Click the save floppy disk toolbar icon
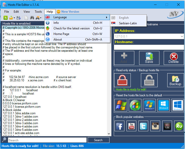The width and height of the screenshot is (185, 149). click(19, 18)
